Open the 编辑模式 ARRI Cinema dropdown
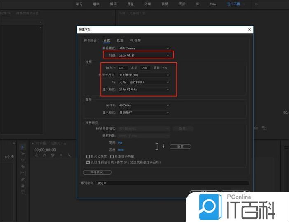 point(144,48)
